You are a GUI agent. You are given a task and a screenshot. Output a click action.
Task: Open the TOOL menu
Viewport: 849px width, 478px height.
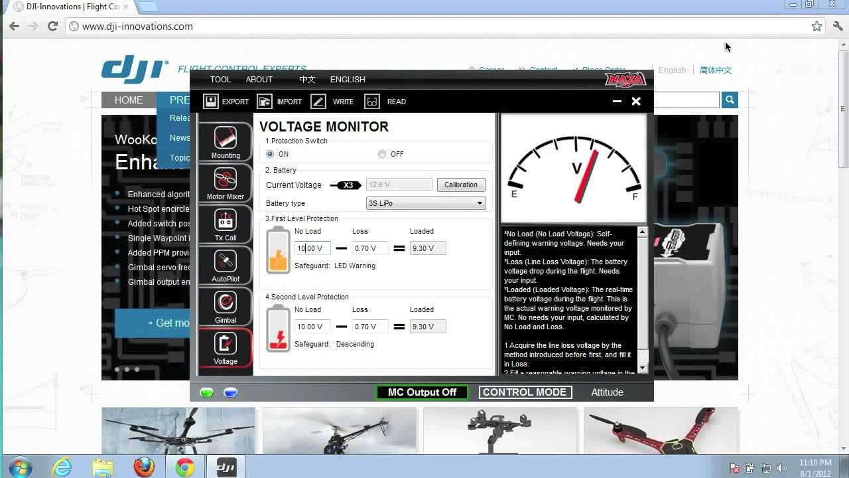(221, 79)
